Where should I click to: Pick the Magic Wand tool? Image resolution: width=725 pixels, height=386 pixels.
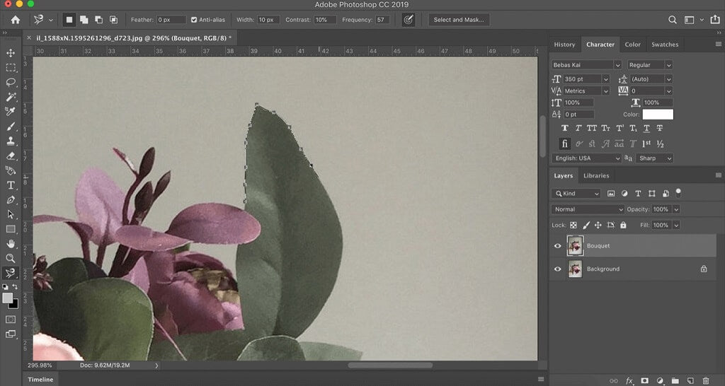pyautogui.click(x=11, y=97)
